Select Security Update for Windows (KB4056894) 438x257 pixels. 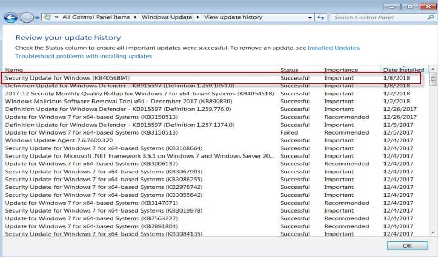[x=212, y=78]
